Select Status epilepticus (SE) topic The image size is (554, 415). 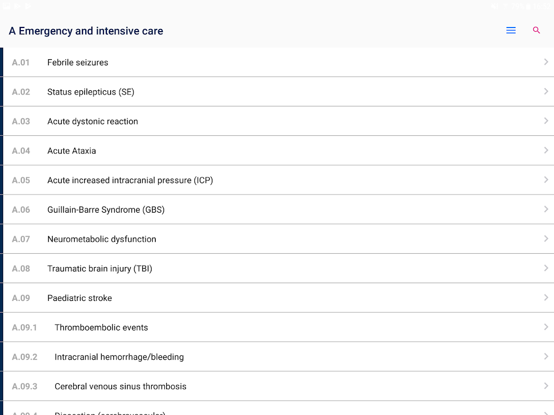coord(91,92)
